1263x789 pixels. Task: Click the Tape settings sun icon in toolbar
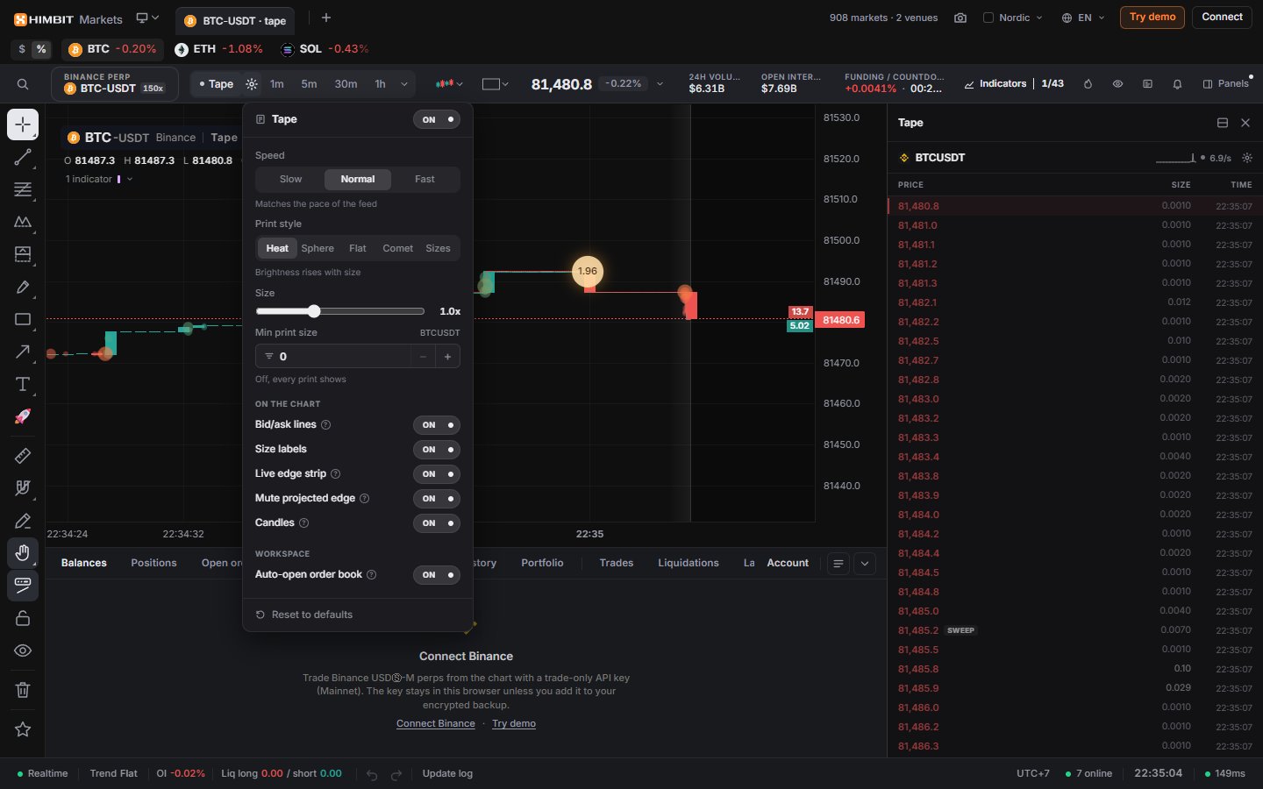click(x=252, y=84)
